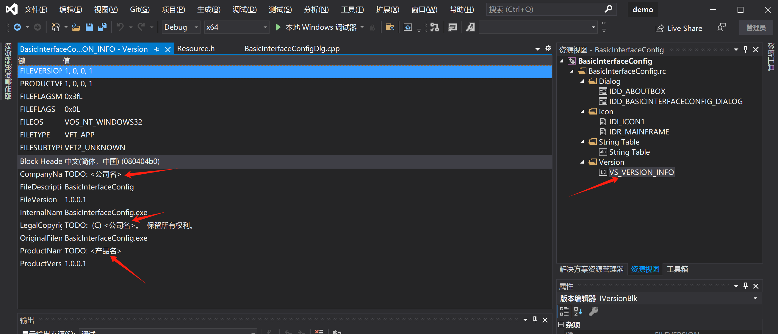The width and height of the screenshot is (778, 334).
Task: Click the open file folder icon
Action: coord(76,27)
